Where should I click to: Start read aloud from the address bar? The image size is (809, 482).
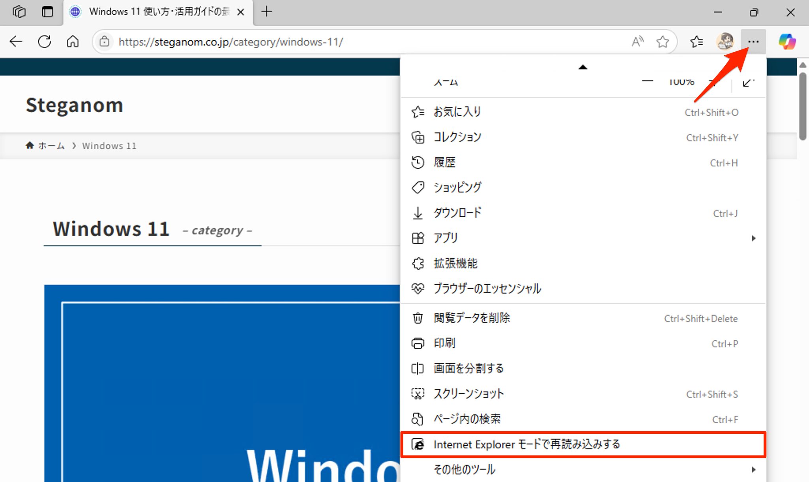[637, 41]
